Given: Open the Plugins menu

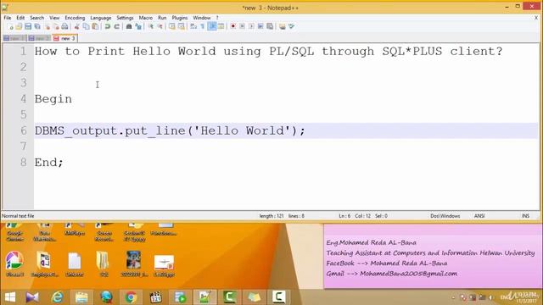Looking at the screenshot, I should coord(180,18).
